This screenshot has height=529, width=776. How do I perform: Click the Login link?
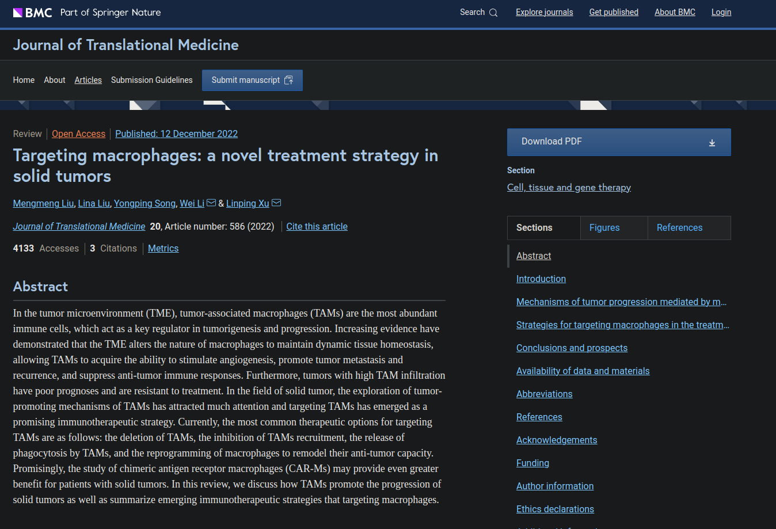pyautogui.click(x=721, y=12)
